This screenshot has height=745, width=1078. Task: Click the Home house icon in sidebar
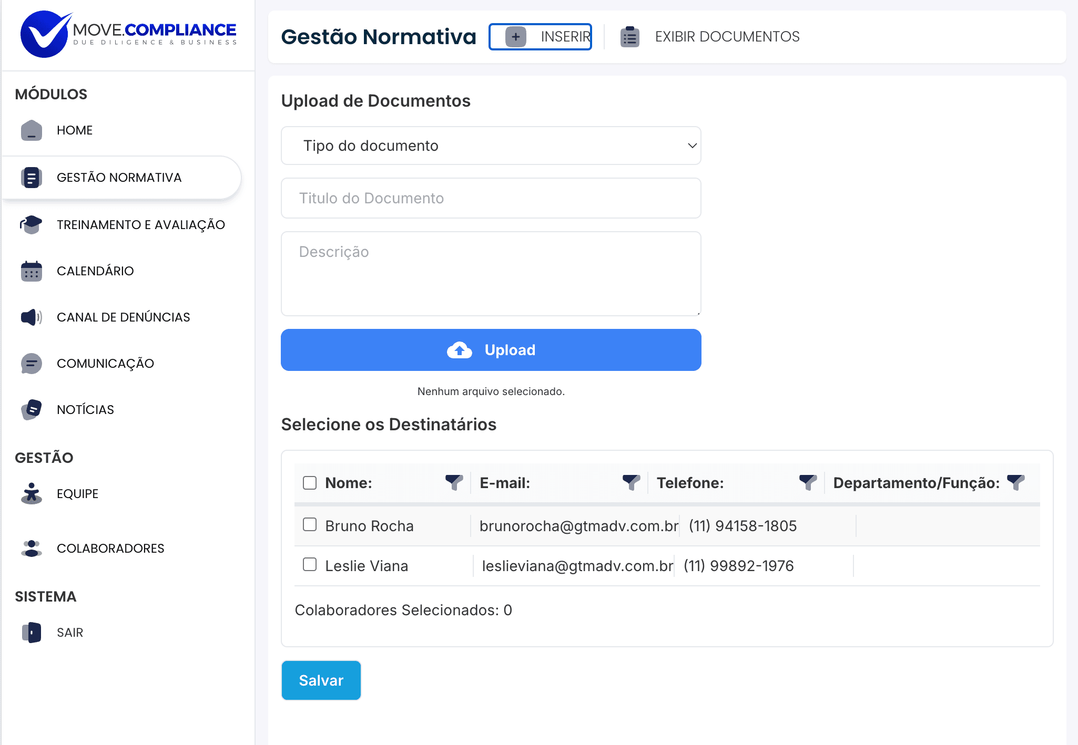point(31,130)
